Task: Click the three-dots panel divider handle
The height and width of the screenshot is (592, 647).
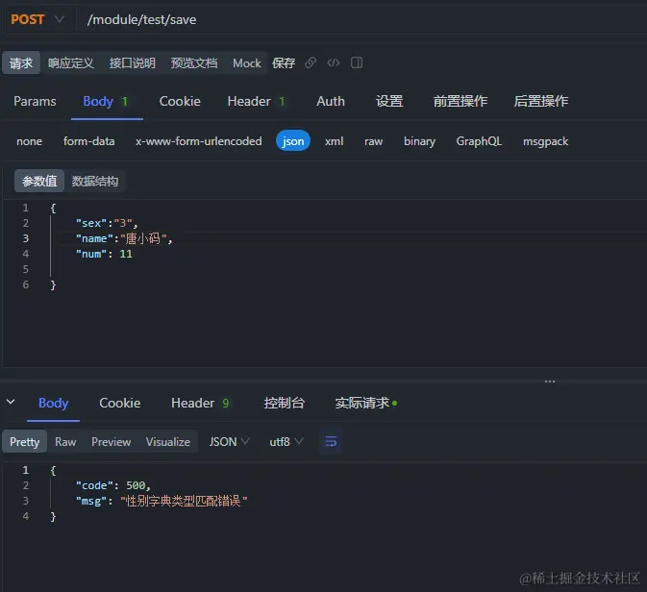Action: 550,382
